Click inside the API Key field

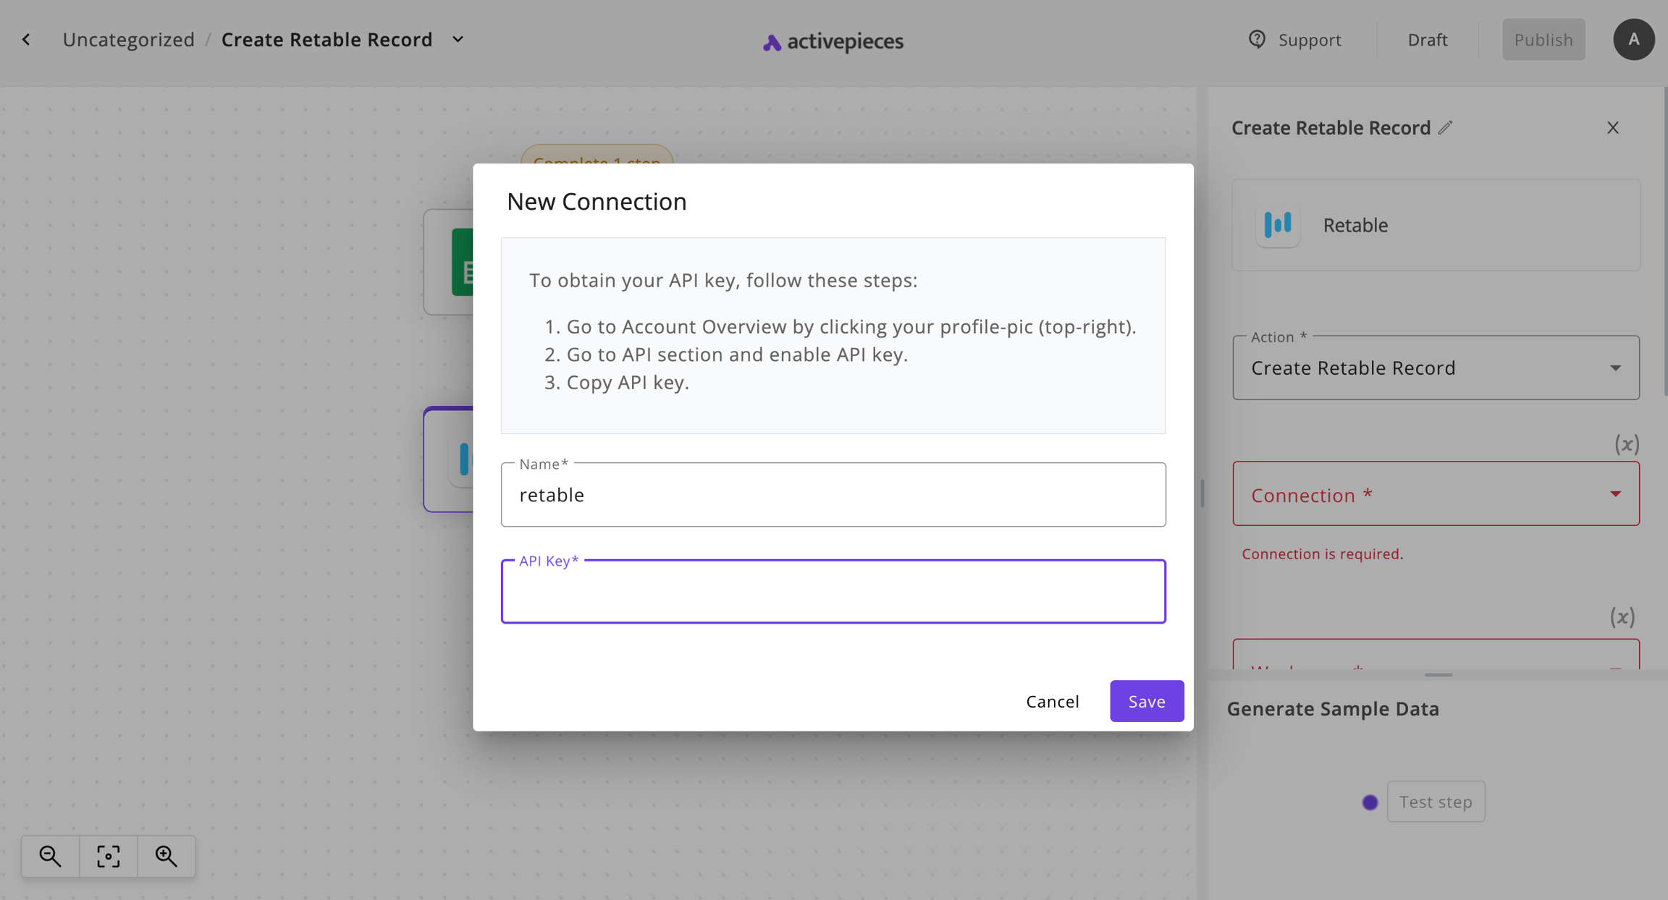point(833,591)
